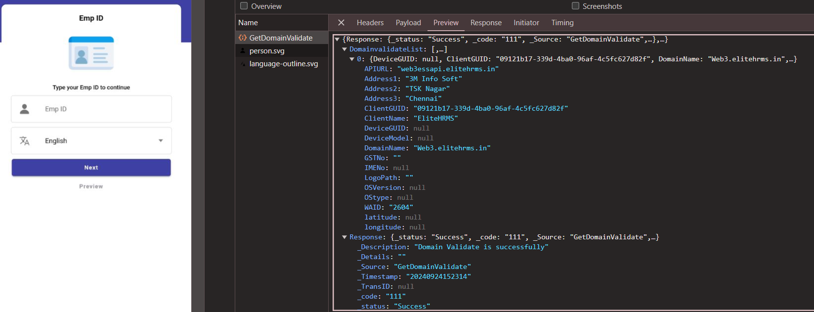Viewport: 814px width, 312px height.
Task: Click the language-outline.svg file icon
Action: pyautogui.click(x=242, y=64)
